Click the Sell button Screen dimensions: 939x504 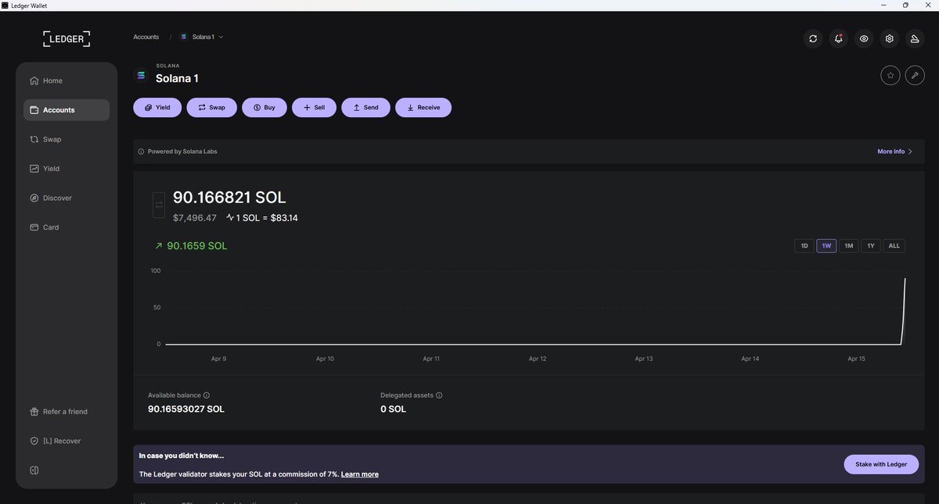coord(314,107)
